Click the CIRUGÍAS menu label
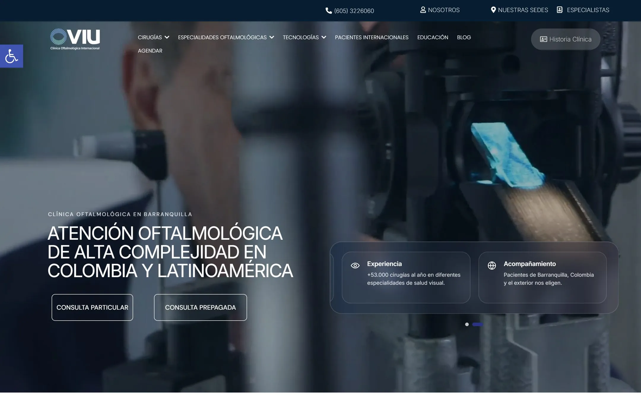641x401 pixels. [150, 37]
